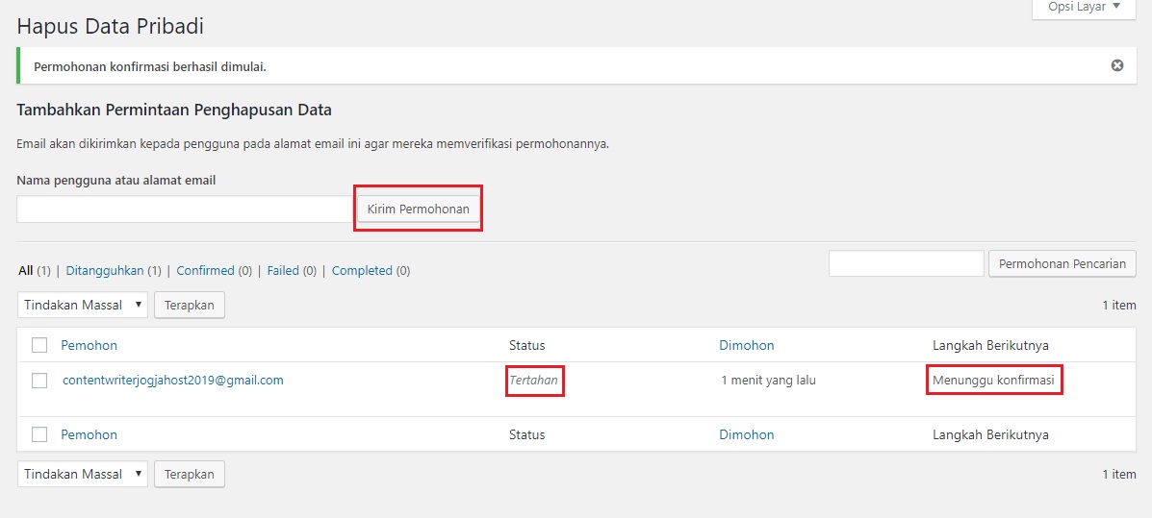Tick the select-all checkbox in table header
The width and height of the screenshot is (1152, 518).
(x=39, y=345)
